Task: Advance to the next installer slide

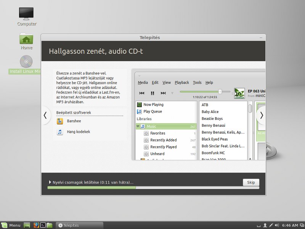Action: [x=262, y=115]
